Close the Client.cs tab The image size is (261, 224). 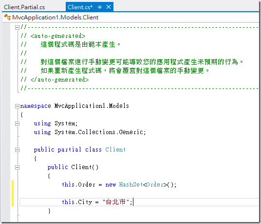(109, 7)
